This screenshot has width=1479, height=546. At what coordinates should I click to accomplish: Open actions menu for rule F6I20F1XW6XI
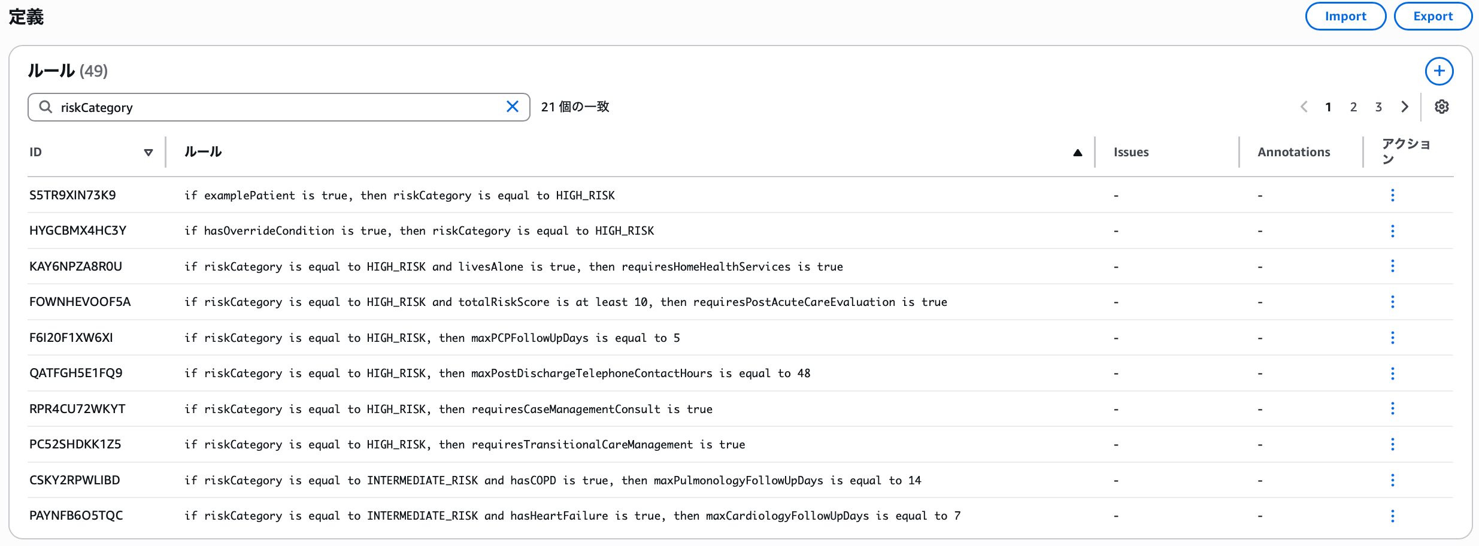pyautogui.click(x=1392, y=338)
